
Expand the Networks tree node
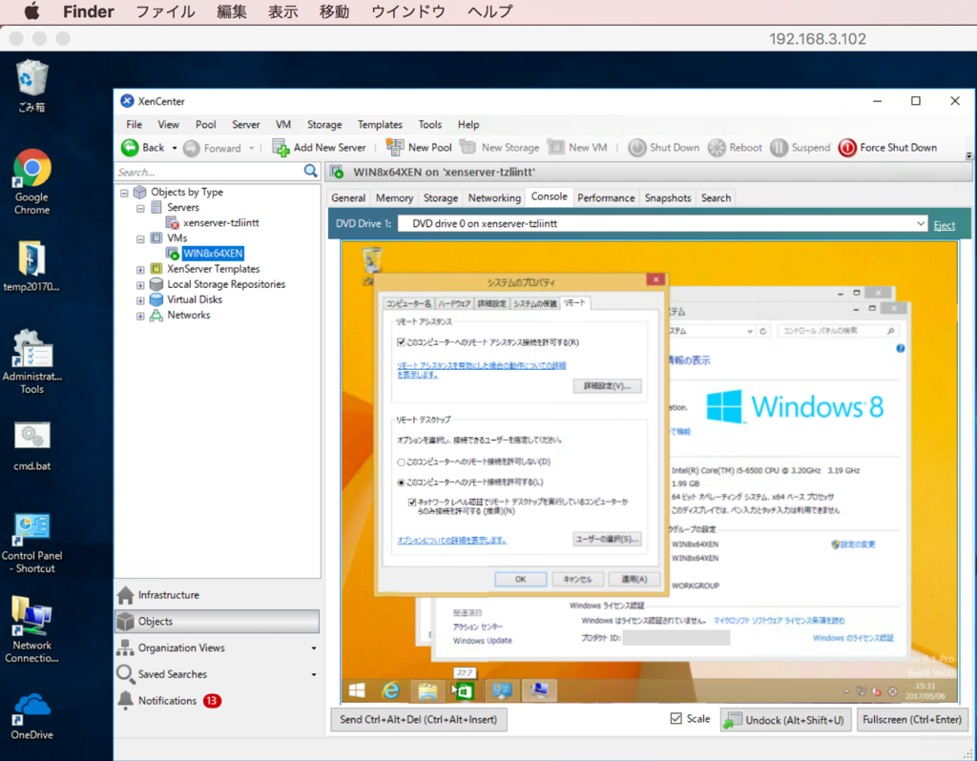click(140, 316)
